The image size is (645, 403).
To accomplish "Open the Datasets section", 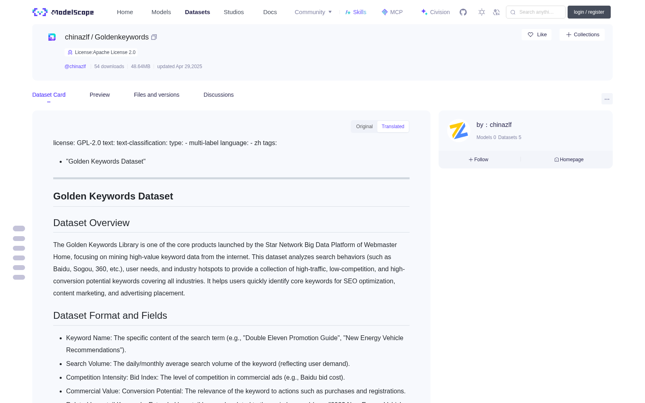I will click(x=198, y=12).
